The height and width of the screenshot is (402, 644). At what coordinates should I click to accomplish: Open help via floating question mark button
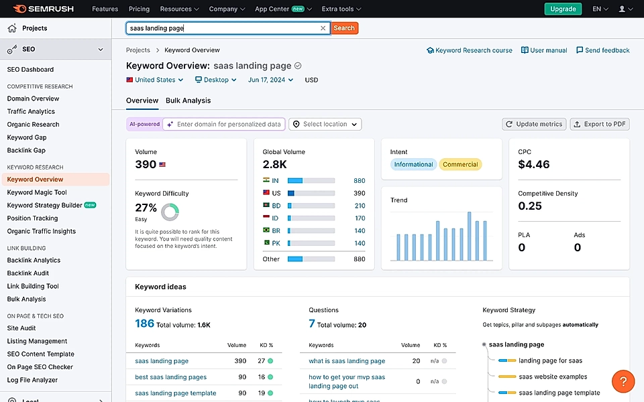tap(623, 381)
